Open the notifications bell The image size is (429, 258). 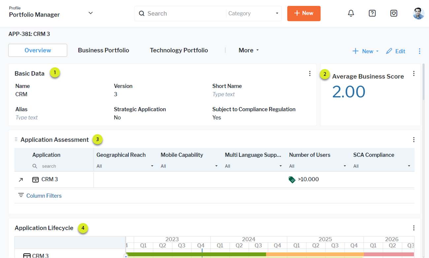coord(351,14)
